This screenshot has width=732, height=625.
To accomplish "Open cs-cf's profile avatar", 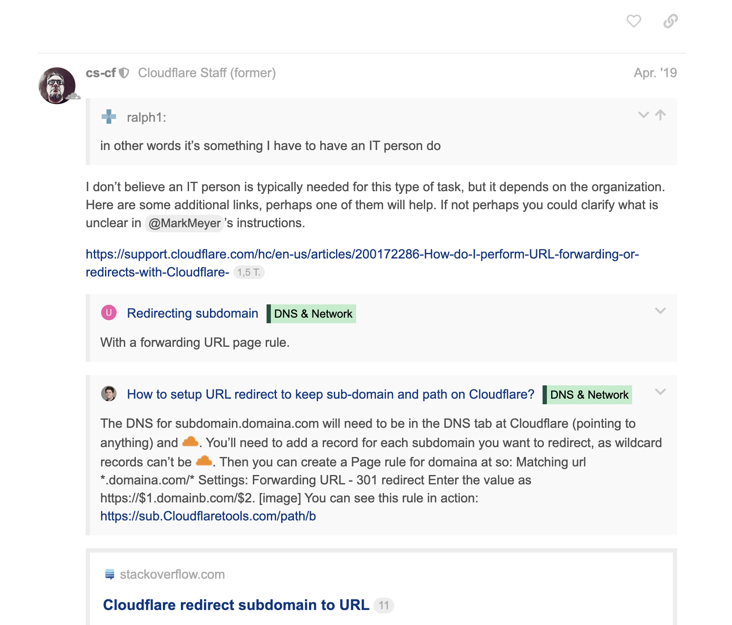I will pyautogui.click(x=57, y=85).
